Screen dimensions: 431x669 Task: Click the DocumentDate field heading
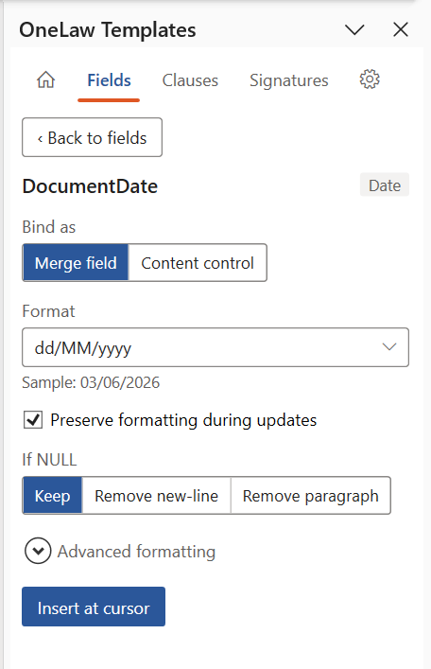click(90, 186)
